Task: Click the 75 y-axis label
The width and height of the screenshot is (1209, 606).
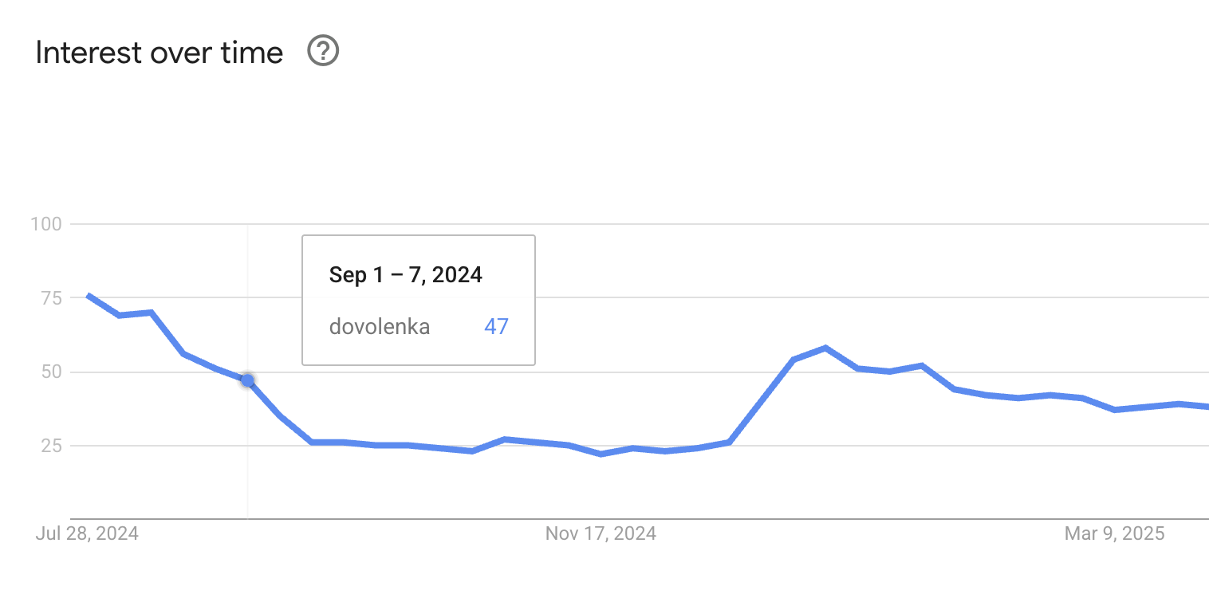Action: pos(52,298)
